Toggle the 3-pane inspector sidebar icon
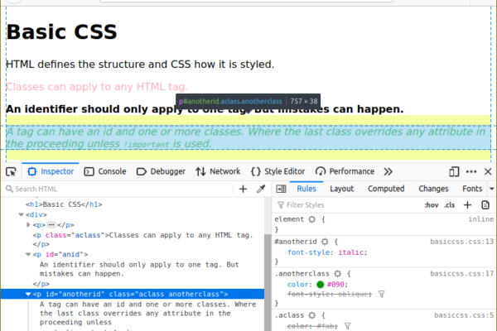Image resolution: width=497 pixels, height=331 pixels. click(281, 189)
